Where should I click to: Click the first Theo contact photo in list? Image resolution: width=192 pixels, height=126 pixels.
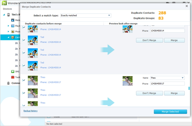coord(33,81)
